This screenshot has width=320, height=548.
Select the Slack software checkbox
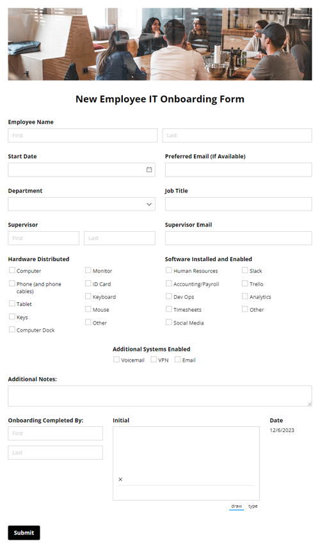[x=245, y=270]
